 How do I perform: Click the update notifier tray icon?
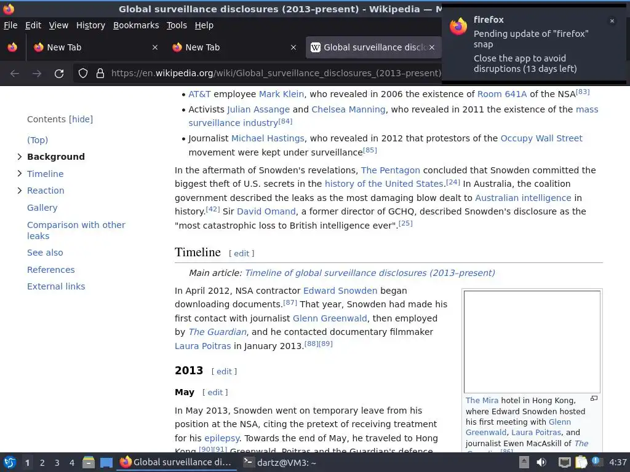pyautogui.click(x=597, y=462)
